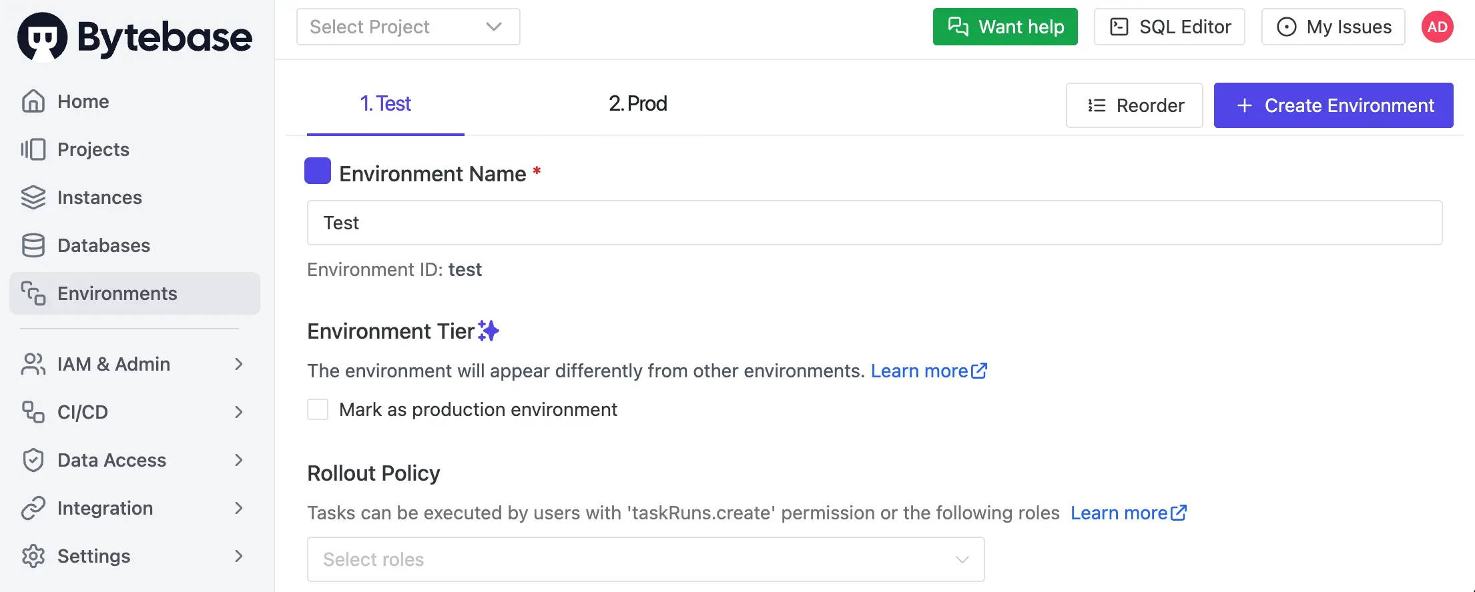
Task: Click the Reorder button
Action: pyautogui.click(x=1134, y=105)
